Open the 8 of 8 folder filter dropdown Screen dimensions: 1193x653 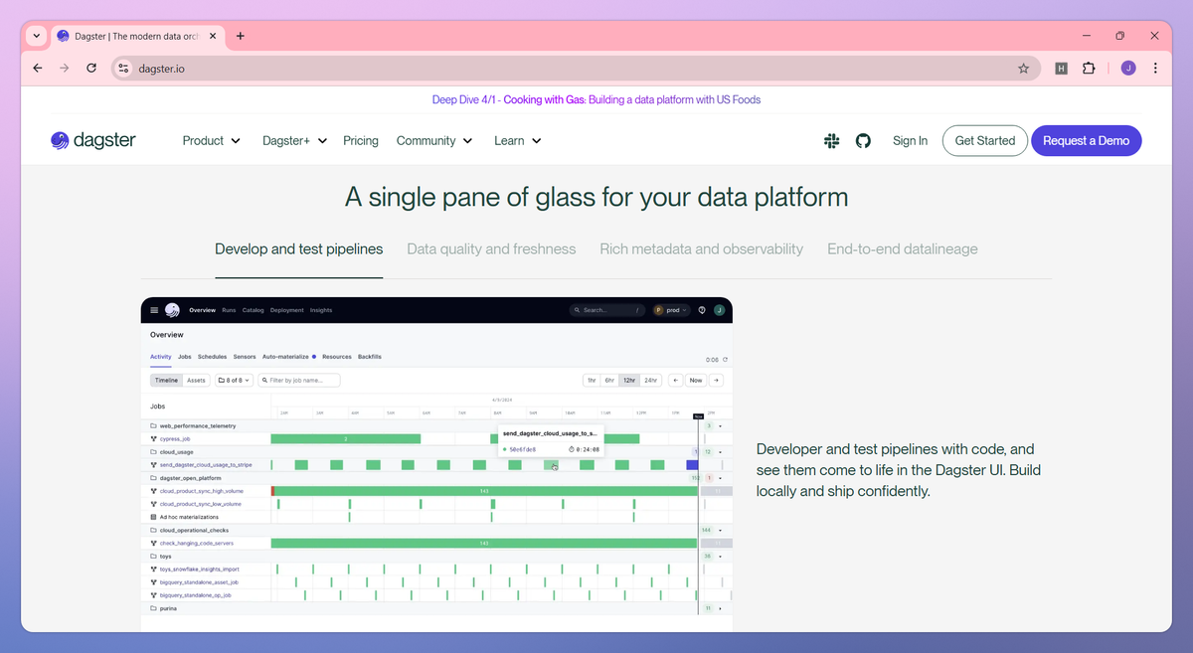234,380
